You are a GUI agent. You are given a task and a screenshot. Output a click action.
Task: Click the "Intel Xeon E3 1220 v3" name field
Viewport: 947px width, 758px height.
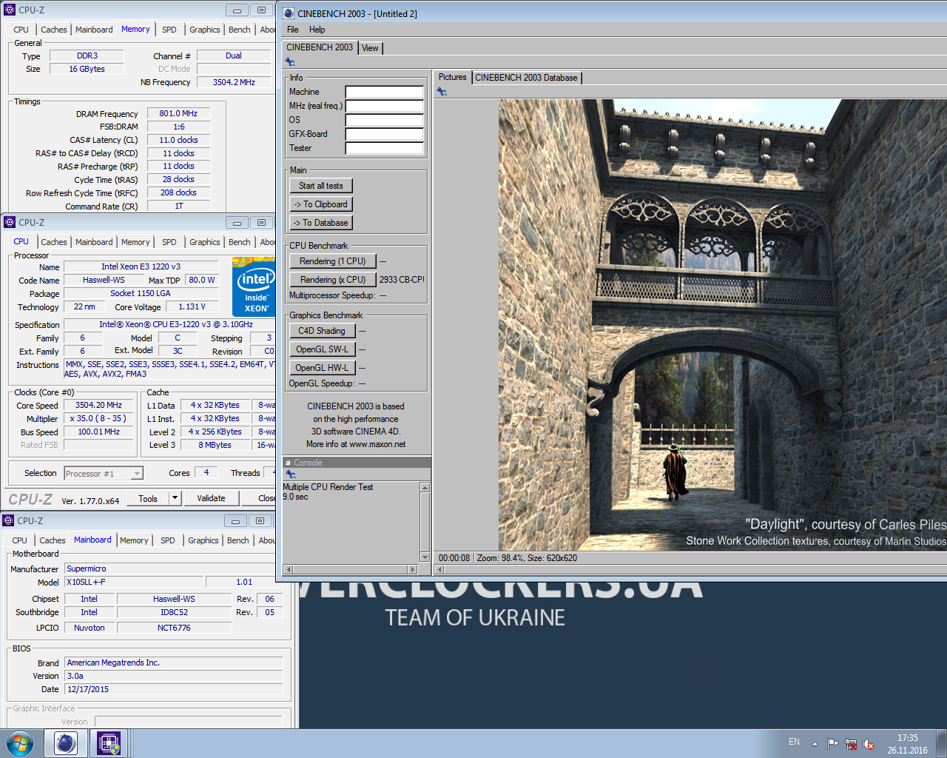pyautogui.click(x=141, y=266)
